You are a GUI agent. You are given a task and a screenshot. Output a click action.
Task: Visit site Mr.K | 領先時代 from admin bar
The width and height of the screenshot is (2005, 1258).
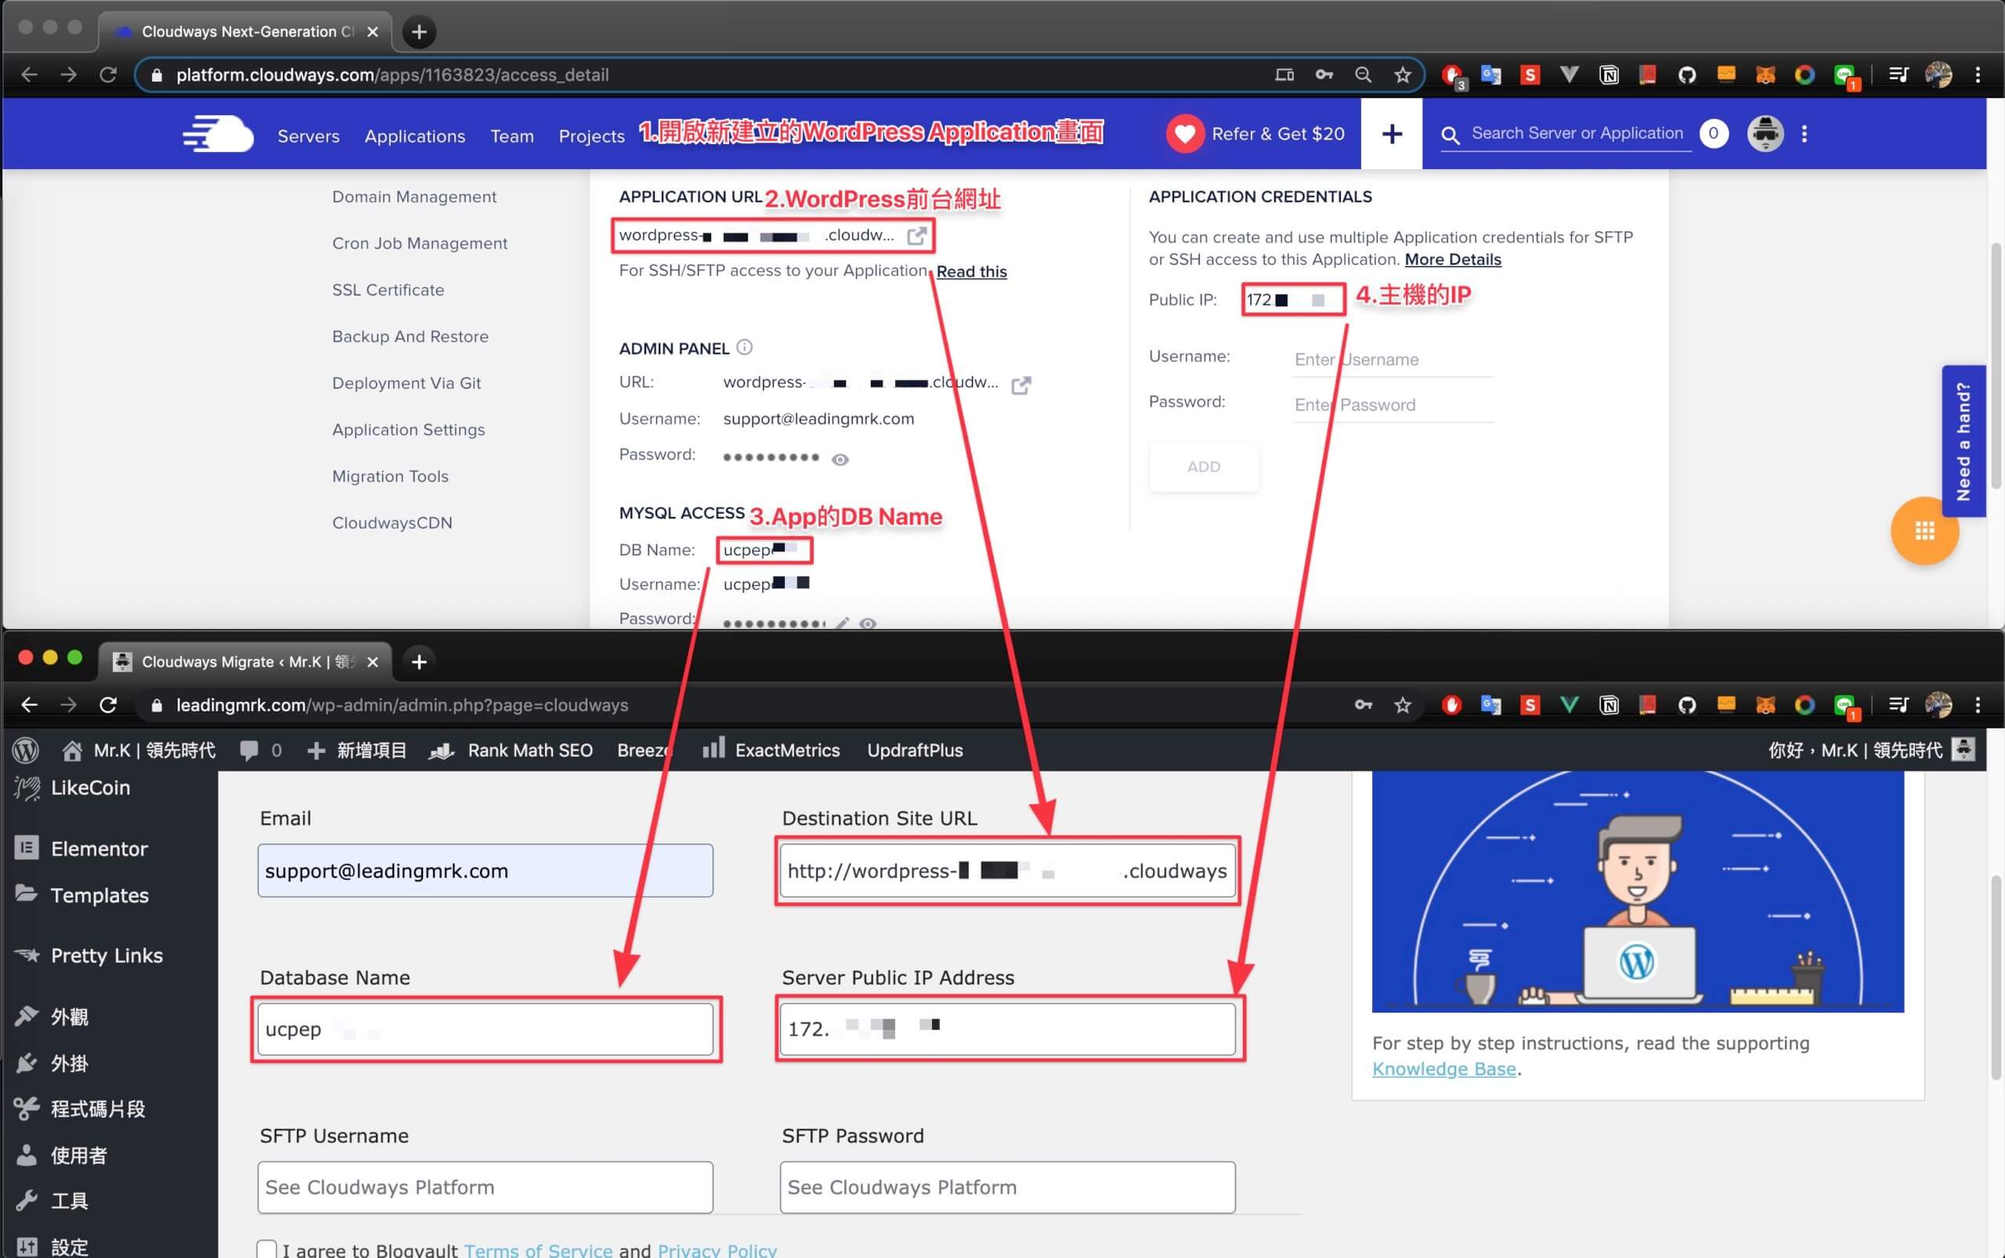pyautogui.click(x=139, y=750)
